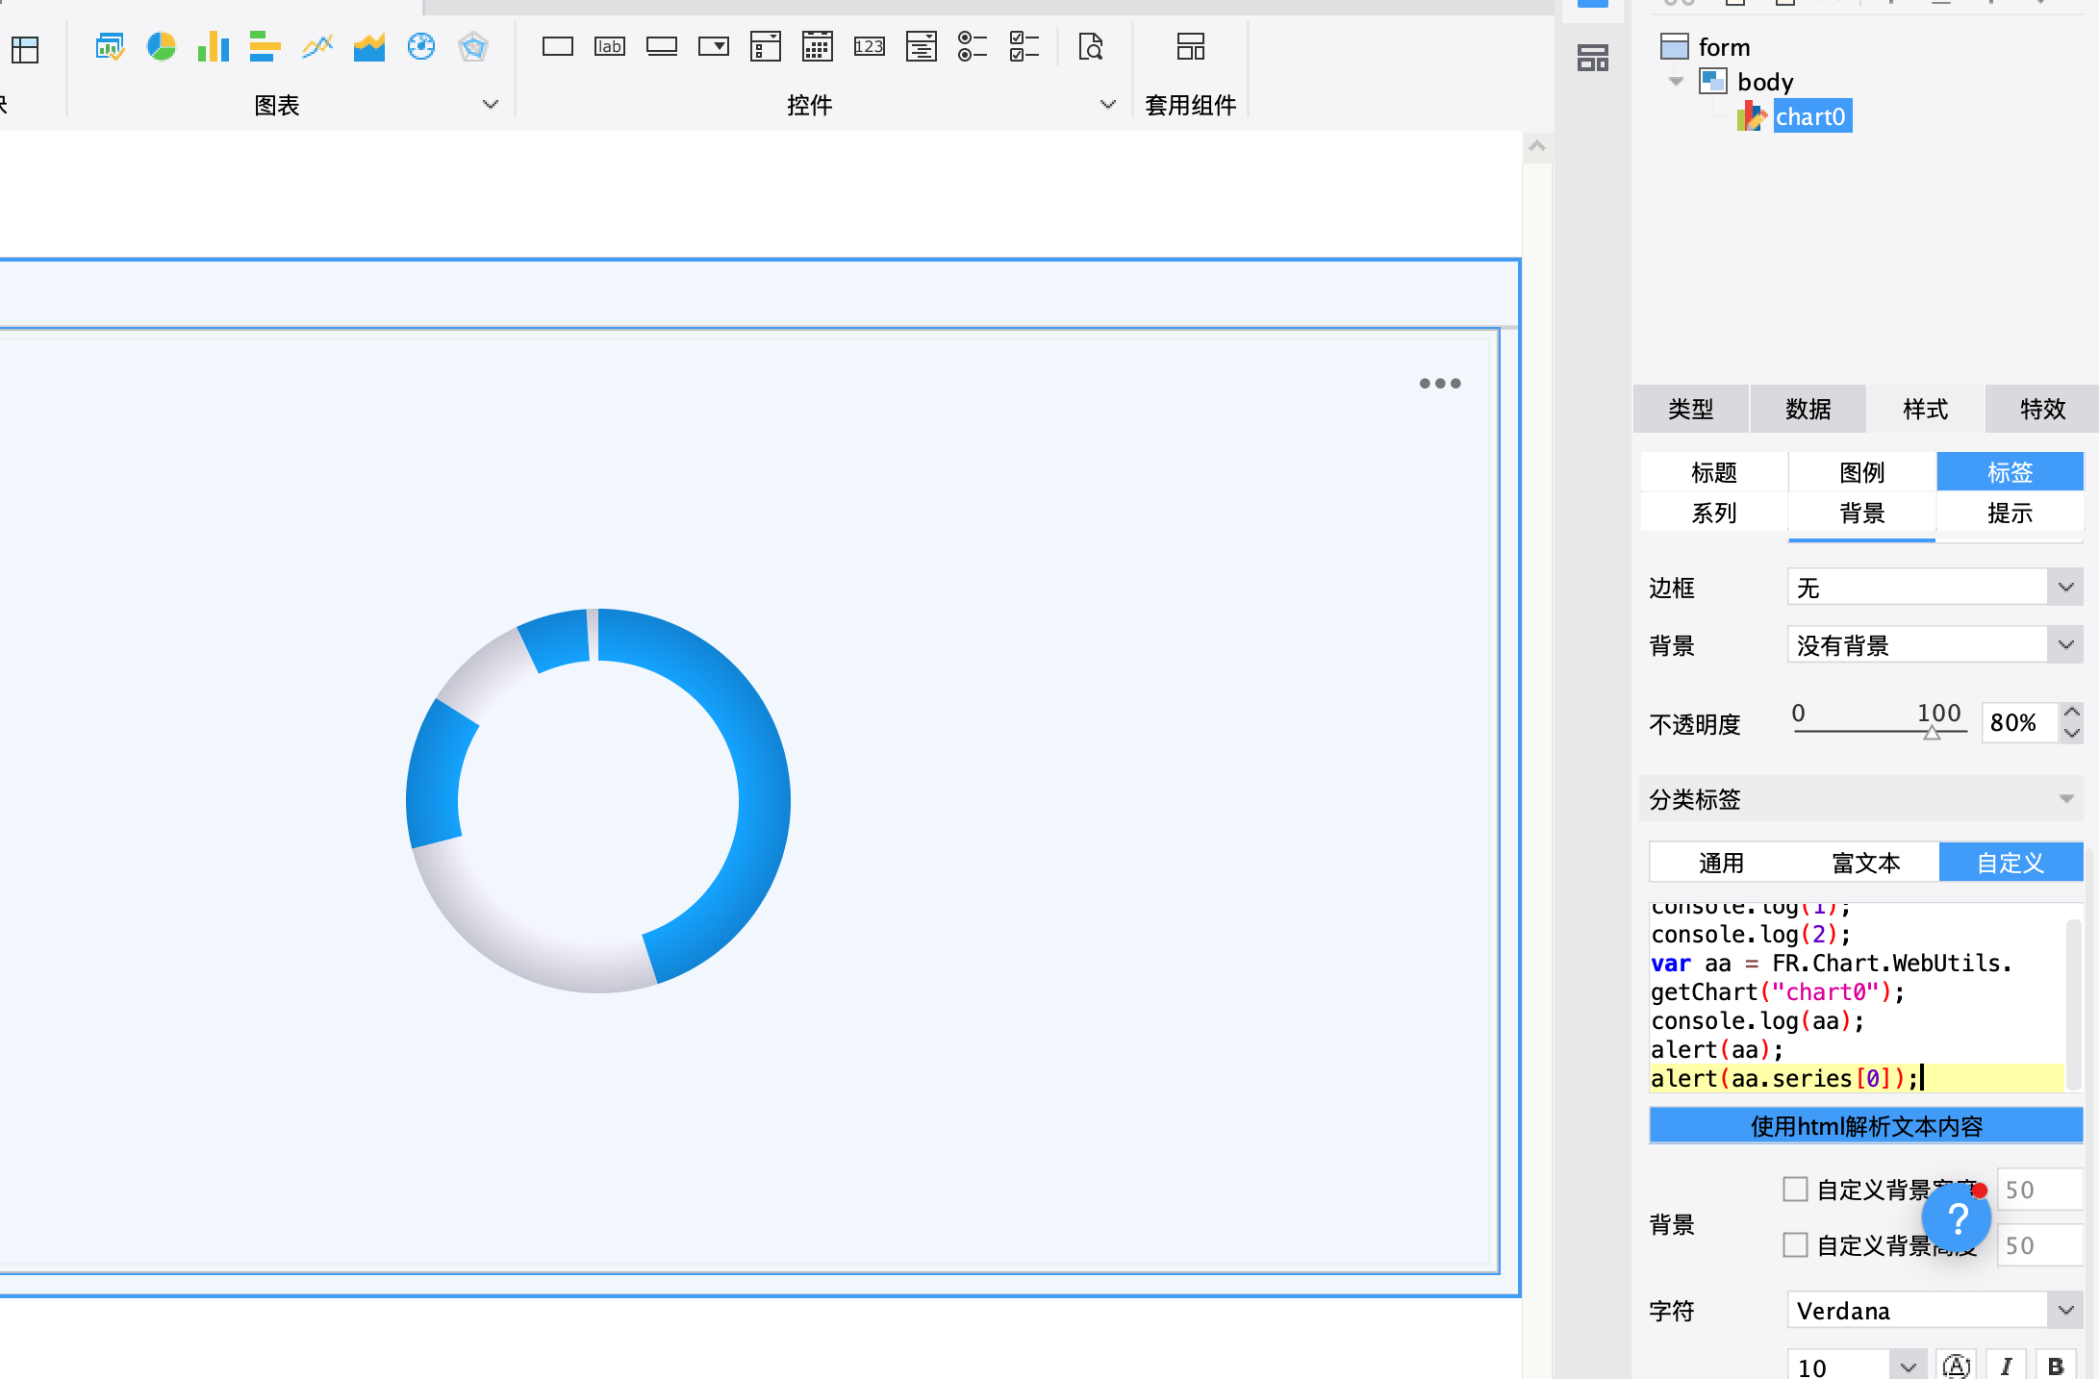
Task: Open the 套用组件 reuse components icon
Action: (1191, 46)
